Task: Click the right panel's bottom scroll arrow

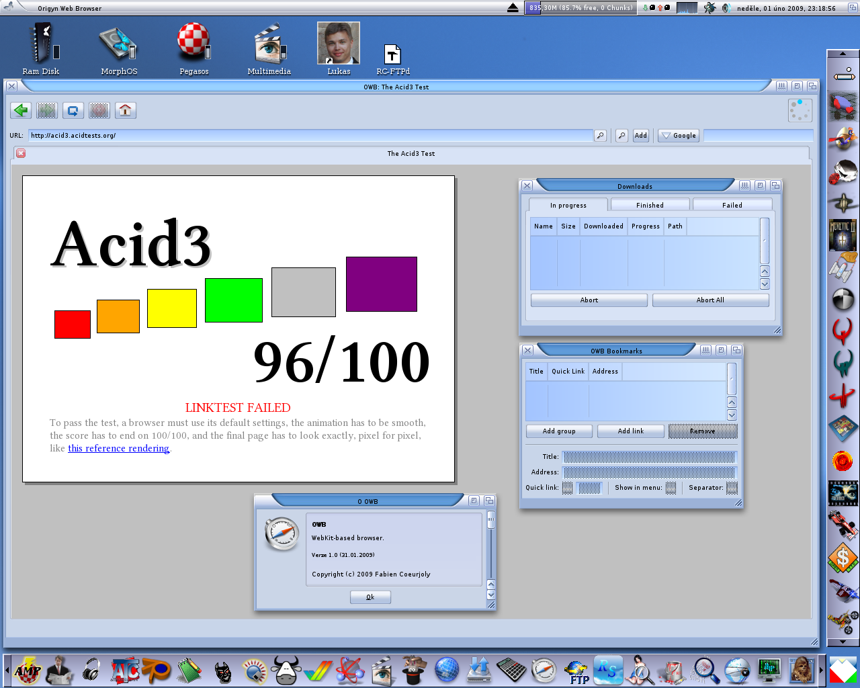Action: [x=843, y=642]
